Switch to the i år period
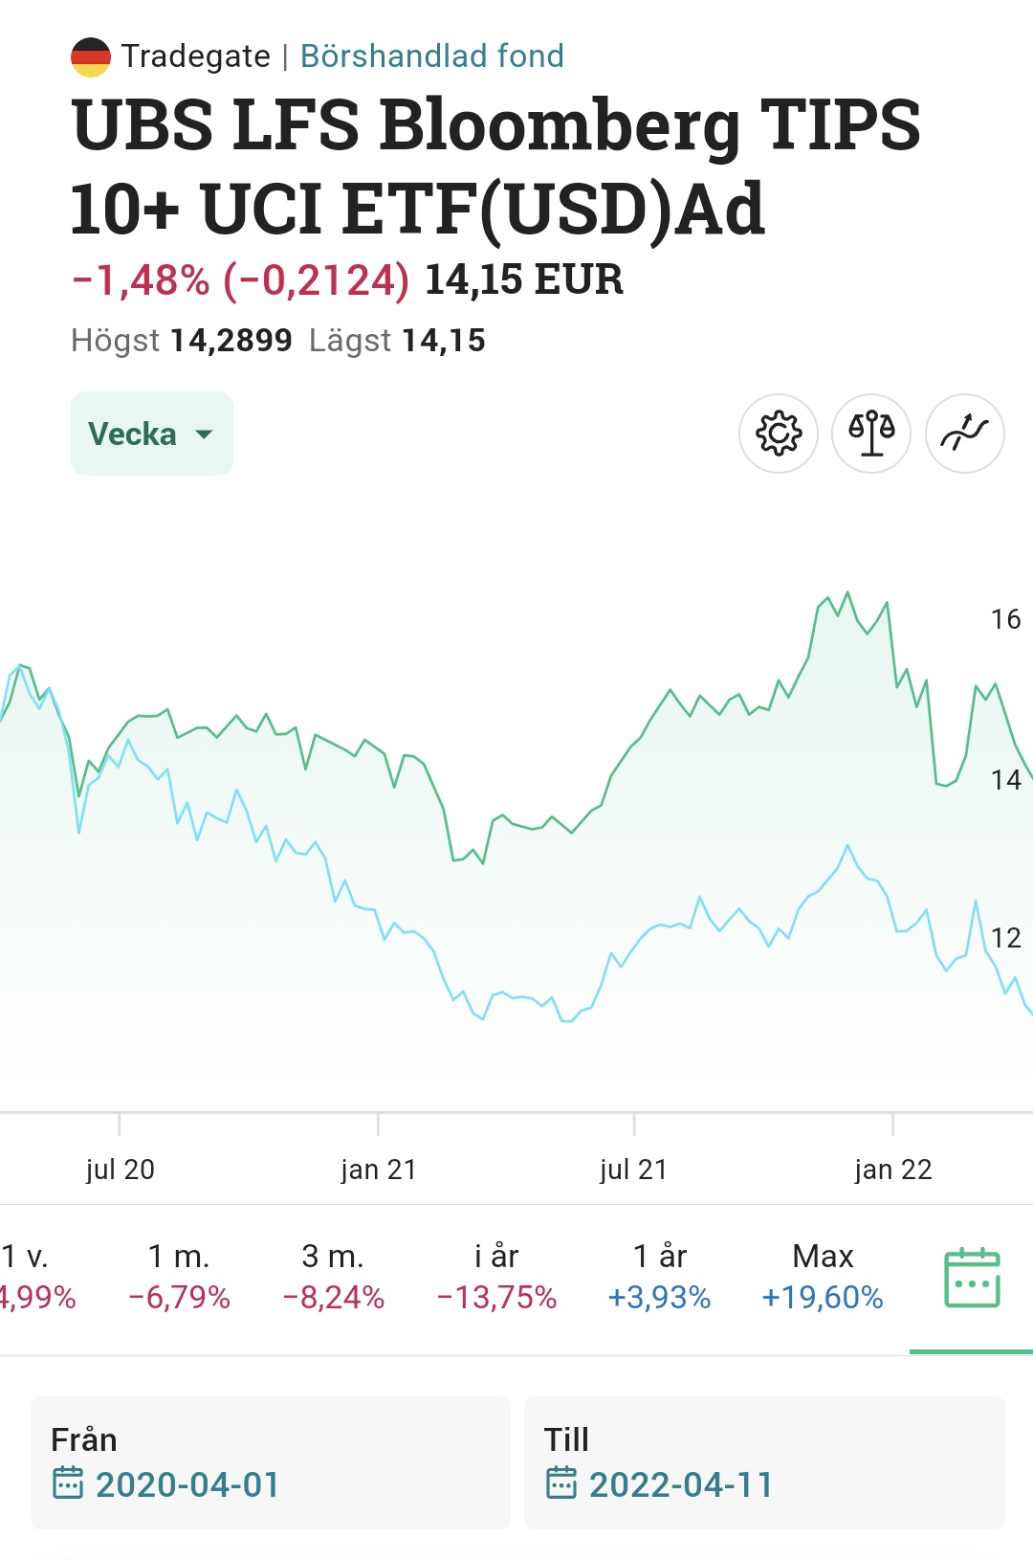1033x1560 pixels. pos(496,1277)
